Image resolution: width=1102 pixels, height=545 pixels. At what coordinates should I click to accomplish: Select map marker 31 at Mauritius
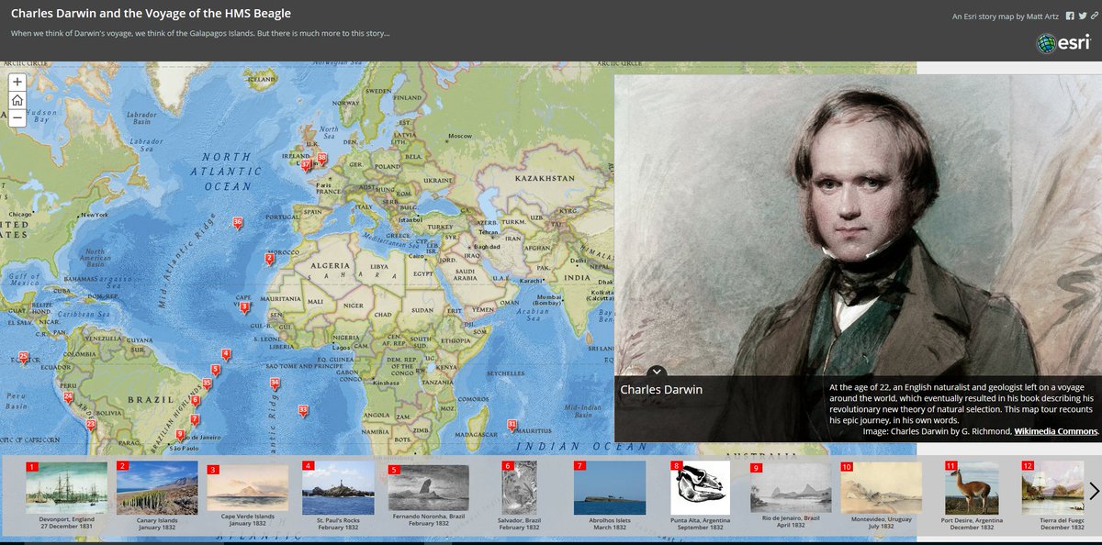(512, 425)
